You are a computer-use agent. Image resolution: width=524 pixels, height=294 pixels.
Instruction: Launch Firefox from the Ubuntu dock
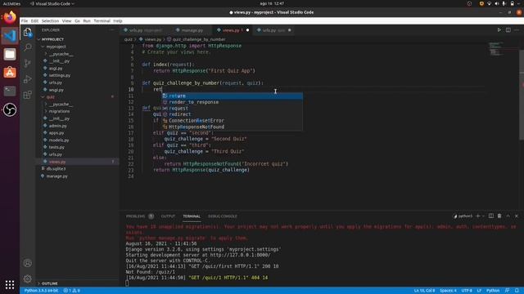[x=10, y=17]
